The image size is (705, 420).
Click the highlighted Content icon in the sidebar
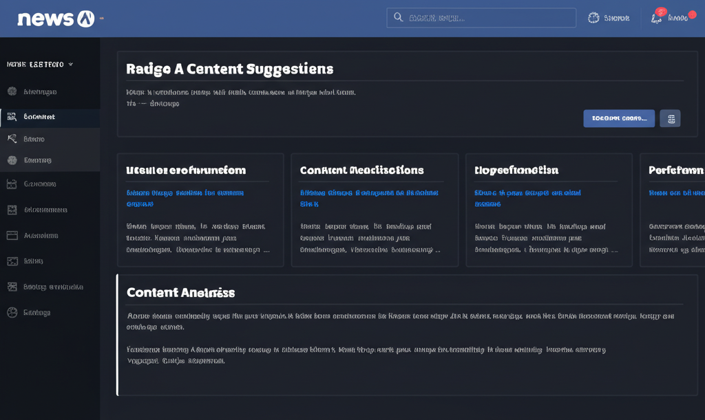(12, 117)
